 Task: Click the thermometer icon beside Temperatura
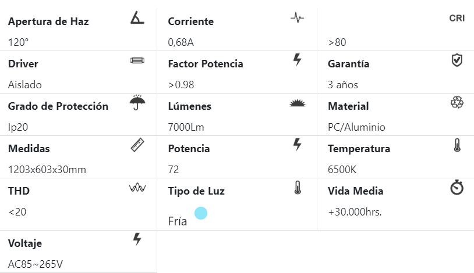pos(457,145)
